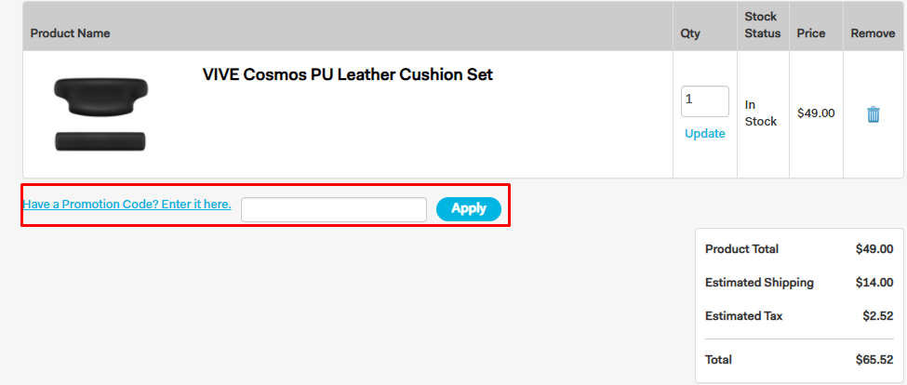The width and height of the screenshot is (907, 385).
Task: Click the Estimated Shipping label
Action: (759, 283)
